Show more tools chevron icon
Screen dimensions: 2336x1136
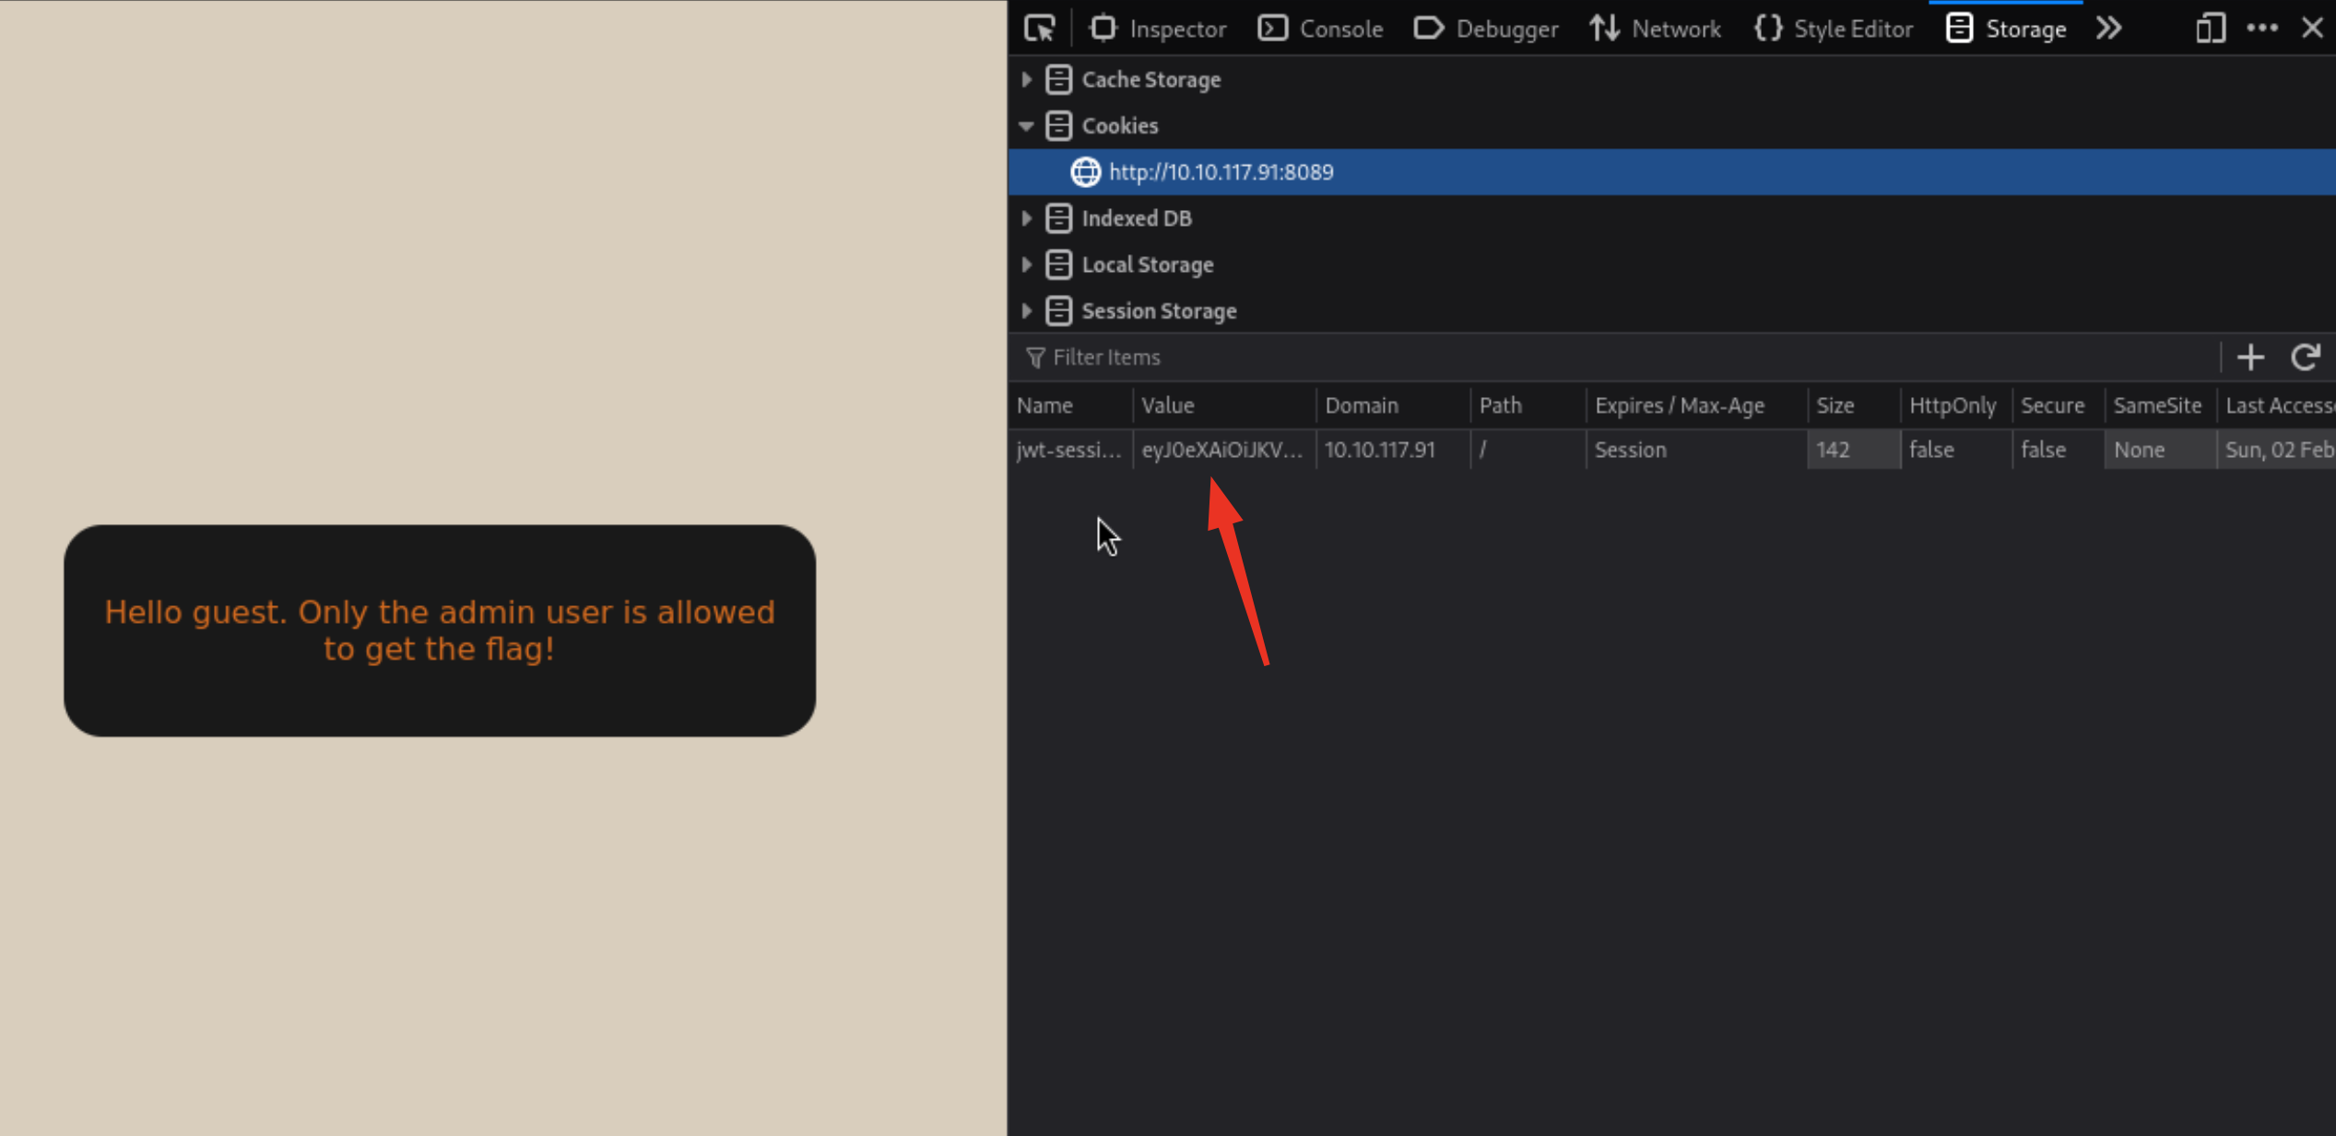point(2109,29)
